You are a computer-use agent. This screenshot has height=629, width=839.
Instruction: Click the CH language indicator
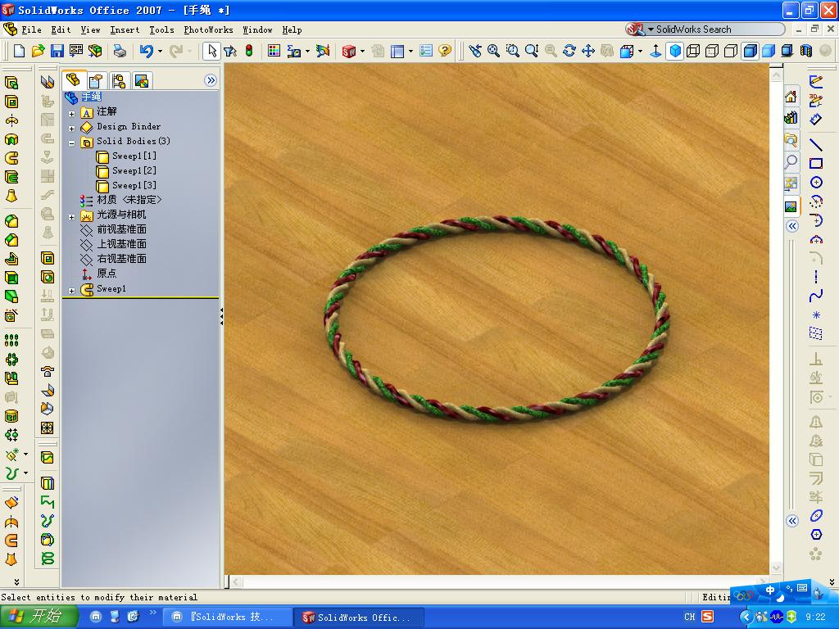tap(690, 617)
